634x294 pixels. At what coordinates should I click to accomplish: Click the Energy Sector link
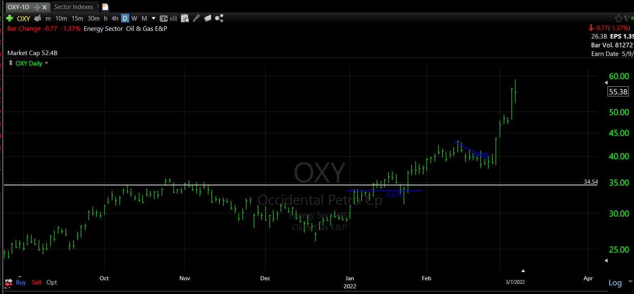[103, 28]
